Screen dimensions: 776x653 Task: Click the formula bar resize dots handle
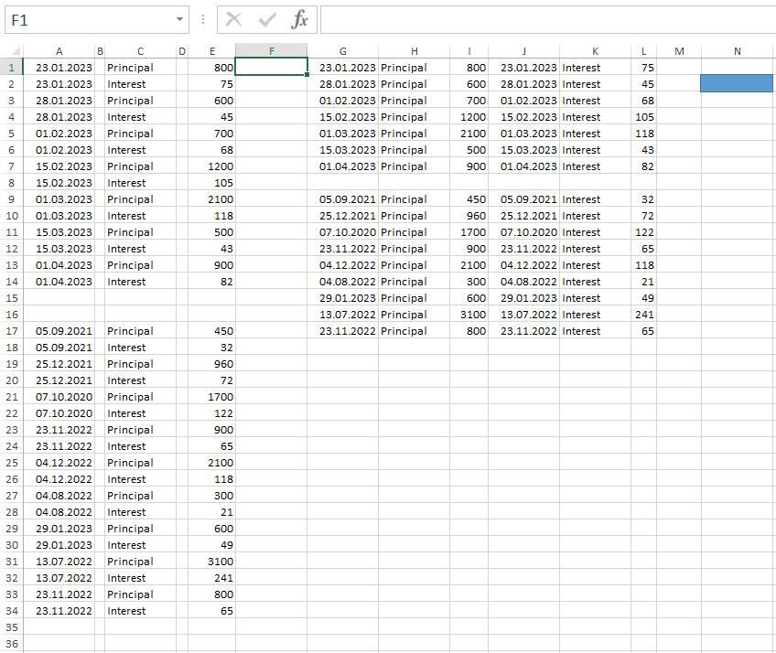(x=203, y=20)
